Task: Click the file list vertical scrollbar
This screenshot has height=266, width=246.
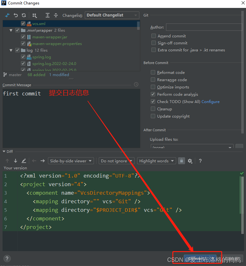Action: tap(138, 26)
